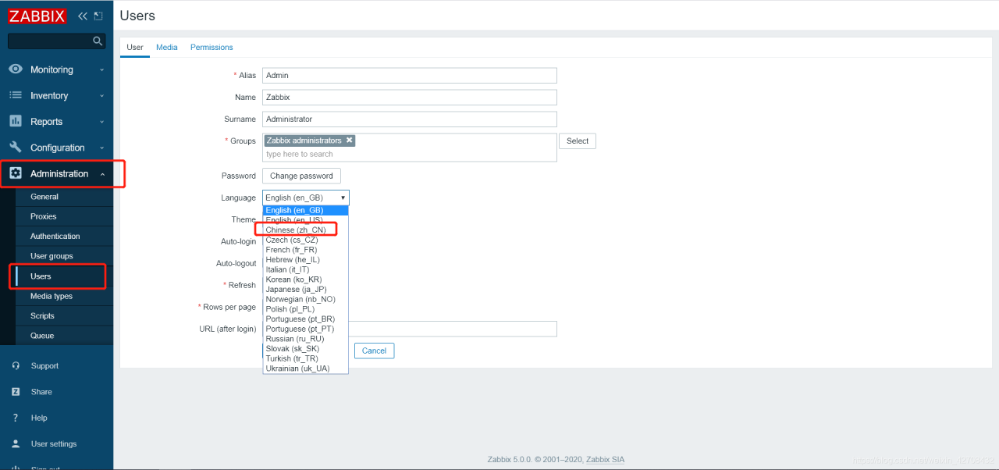The height and width of the screenshot is (470, 999).
Task: Choose Hebrew (he_IL) language option
Action: click(305, 259)
